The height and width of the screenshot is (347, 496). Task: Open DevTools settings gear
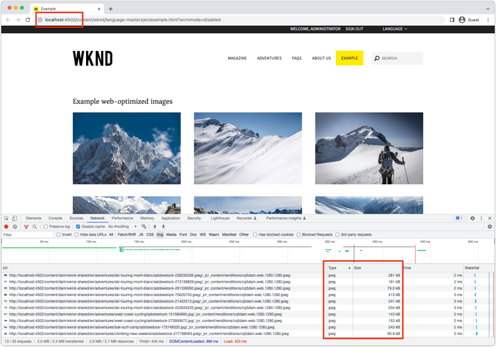point(472,219)
